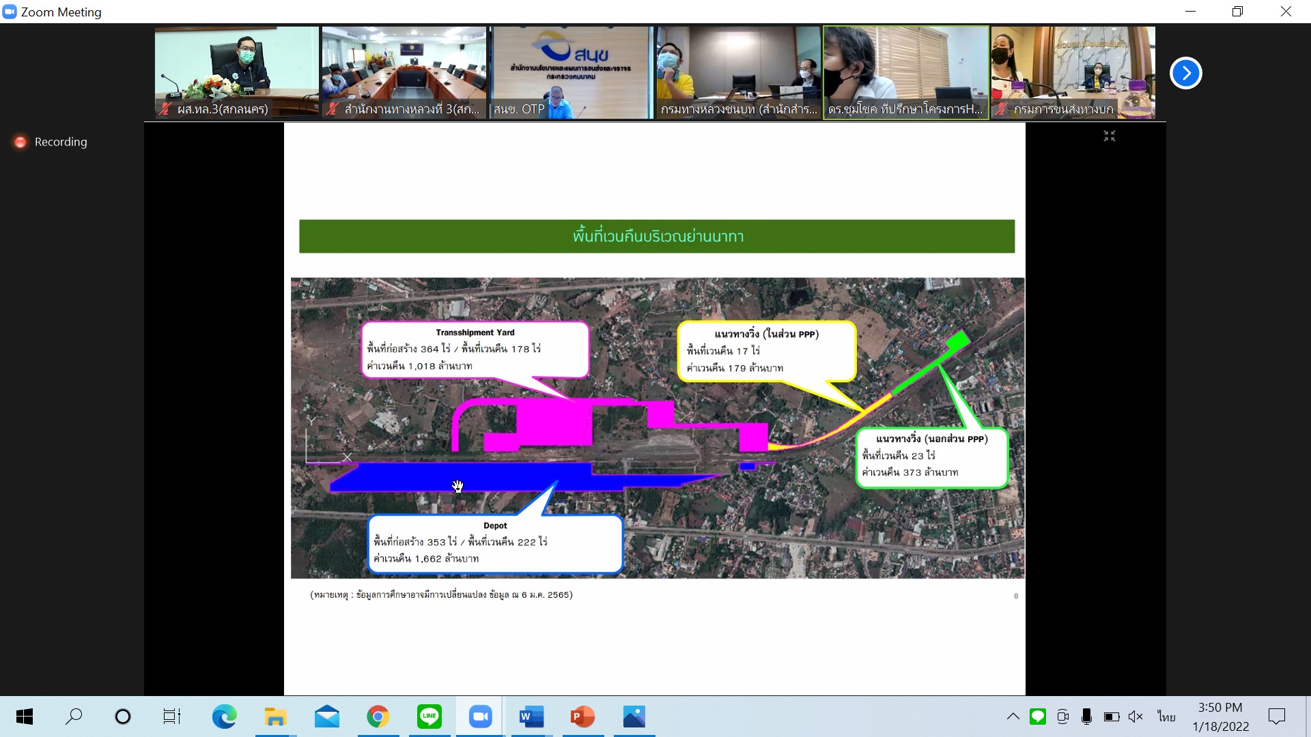
Task: Show next page of participant videos
Action: coord(1185,73)
